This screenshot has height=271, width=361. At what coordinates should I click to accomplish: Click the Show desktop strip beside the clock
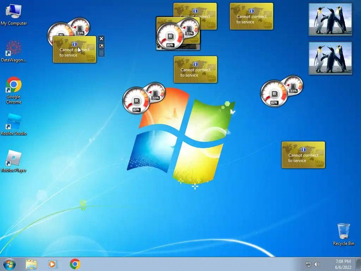pos(359,264)
